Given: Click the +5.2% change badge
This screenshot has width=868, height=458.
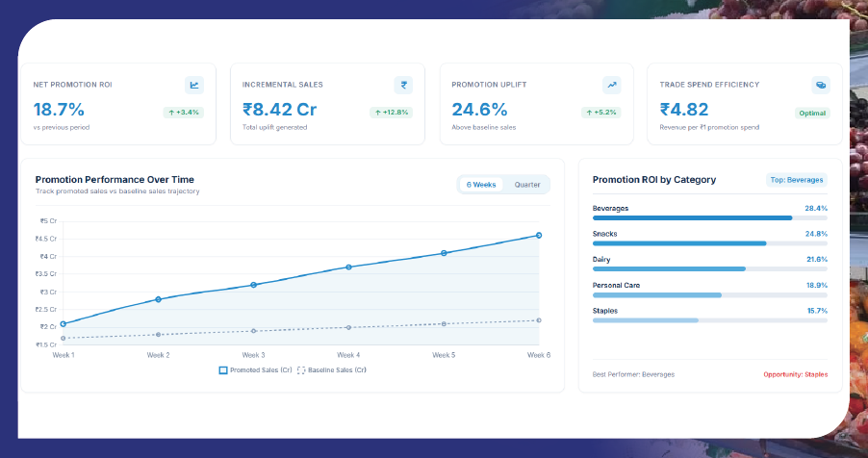Looking at the screenshot, I should point(601,113).
